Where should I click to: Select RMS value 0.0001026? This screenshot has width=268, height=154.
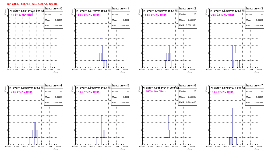click(x=124, y=26)
